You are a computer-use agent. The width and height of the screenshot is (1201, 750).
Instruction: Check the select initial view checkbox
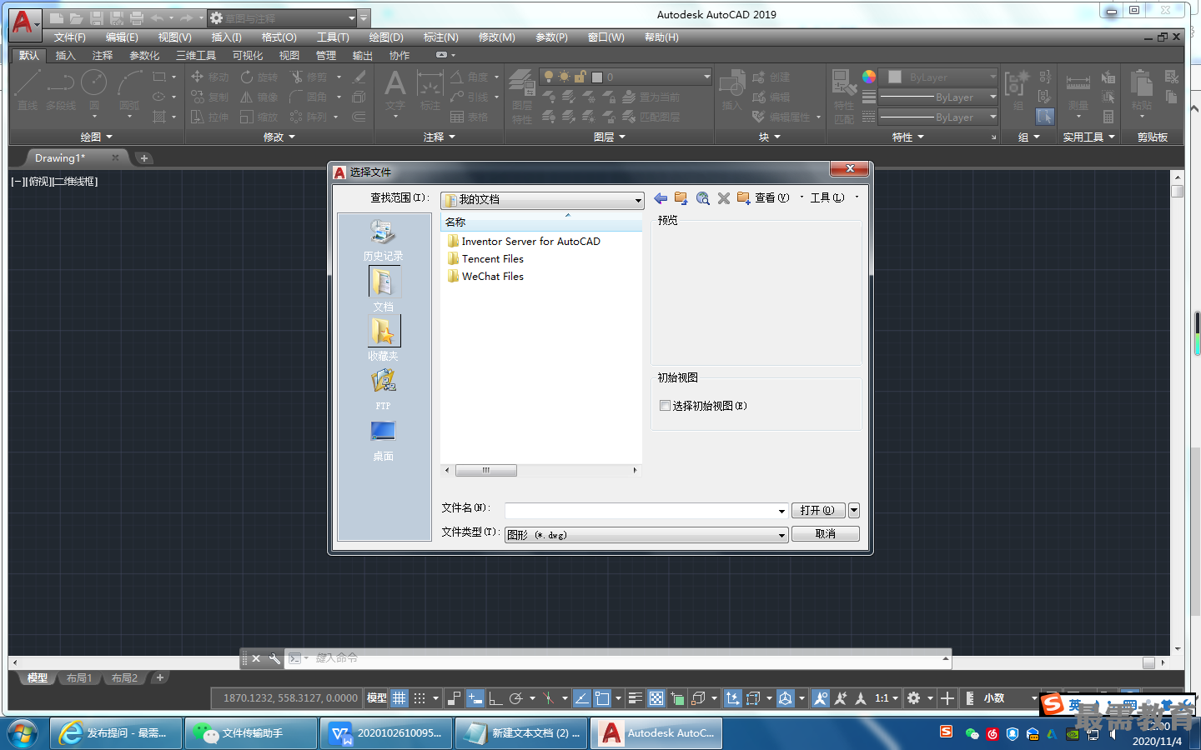pos(665,406)
